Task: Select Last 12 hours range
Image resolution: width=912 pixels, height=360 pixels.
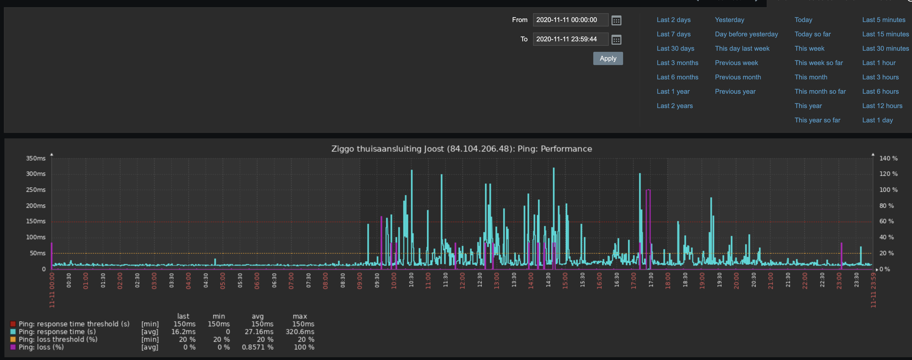Action: coord(882,106)
